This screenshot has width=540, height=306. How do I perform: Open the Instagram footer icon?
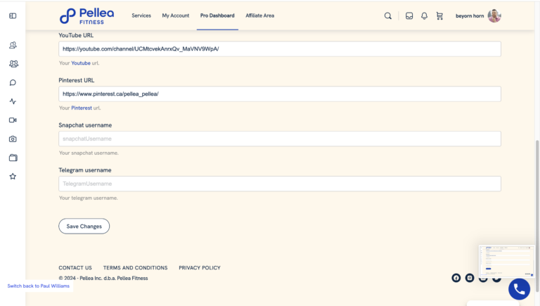click(x=470, y=278)
